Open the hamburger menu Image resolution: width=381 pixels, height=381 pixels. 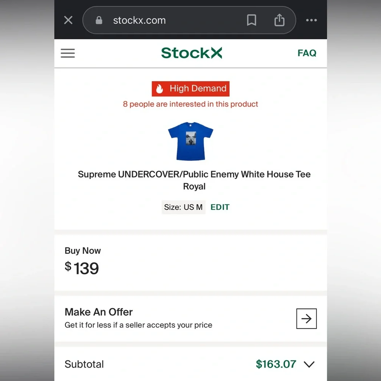click(x=67, y=53)
